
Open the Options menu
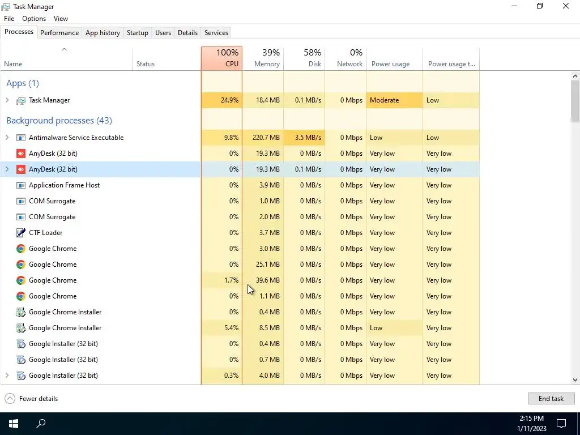pyautogui.click(x=34, y=19)
